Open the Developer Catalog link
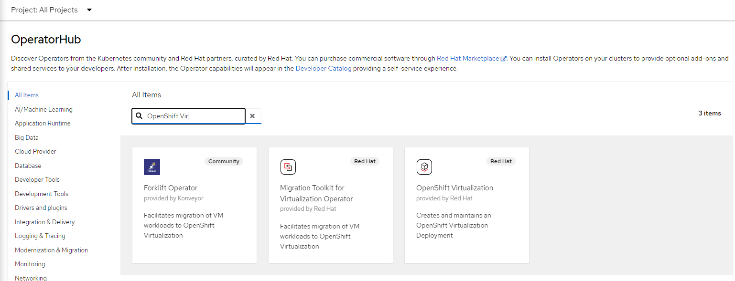Screen dimensions: 735x281 324,68
